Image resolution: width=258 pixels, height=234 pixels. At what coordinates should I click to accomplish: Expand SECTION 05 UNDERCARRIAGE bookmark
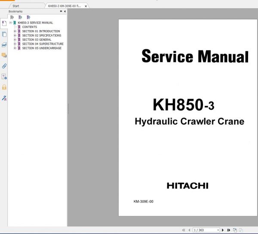point(15,48)
